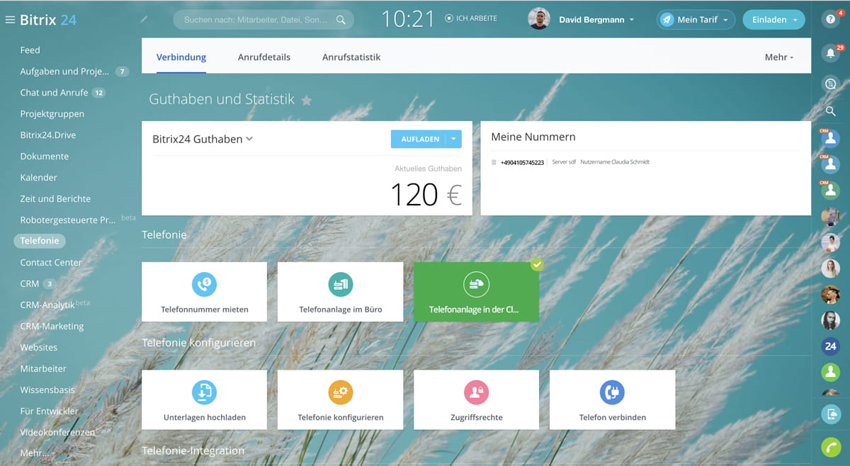
Task: Open the chat bubble icon below the bell
Action: tap(831, 84)
